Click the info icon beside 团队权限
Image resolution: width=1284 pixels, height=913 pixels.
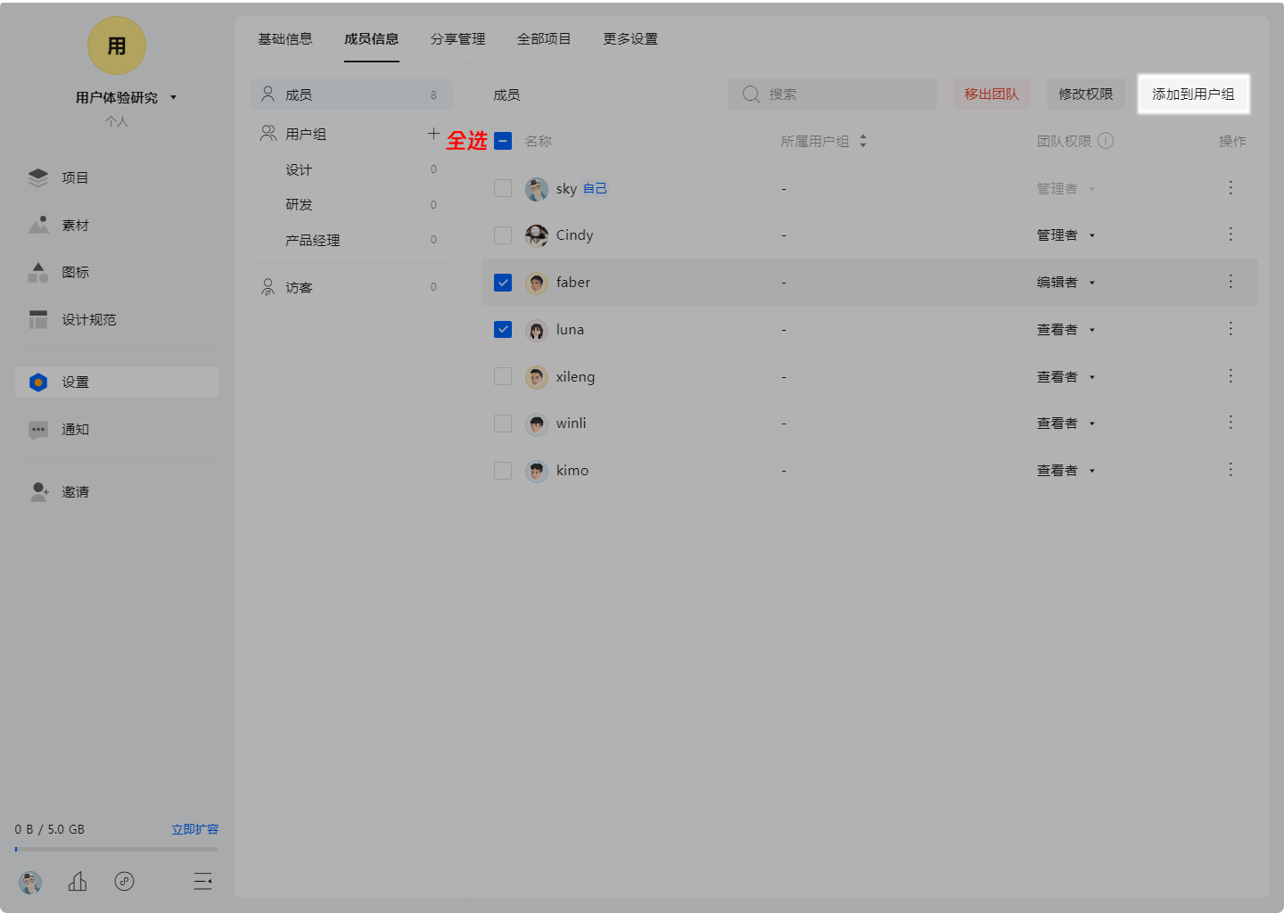tap(1106, 141)
